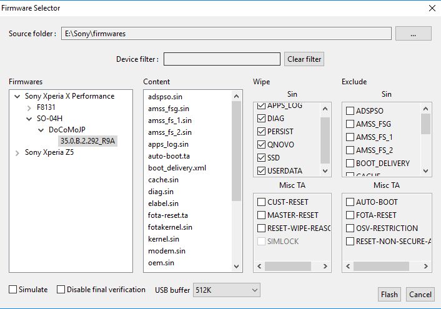Exclude ADSPSO sin file

pyautogui.click(x=350, y=111)
